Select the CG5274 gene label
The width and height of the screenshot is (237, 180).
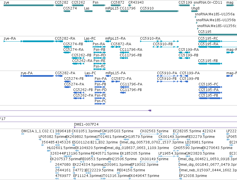[x=70, y=8]
